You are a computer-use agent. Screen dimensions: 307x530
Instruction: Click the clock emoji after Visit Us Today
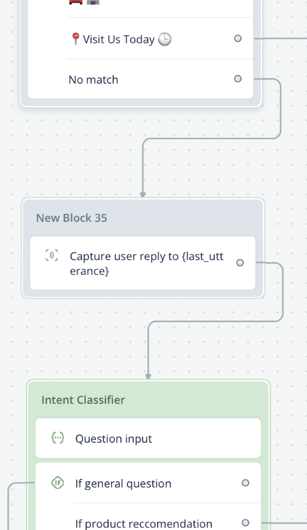click(x=165, y=39)
